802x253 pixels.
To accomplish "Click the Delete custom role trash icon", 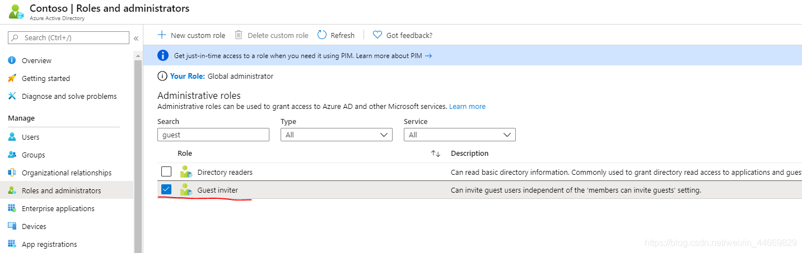I will click(239, 35).
